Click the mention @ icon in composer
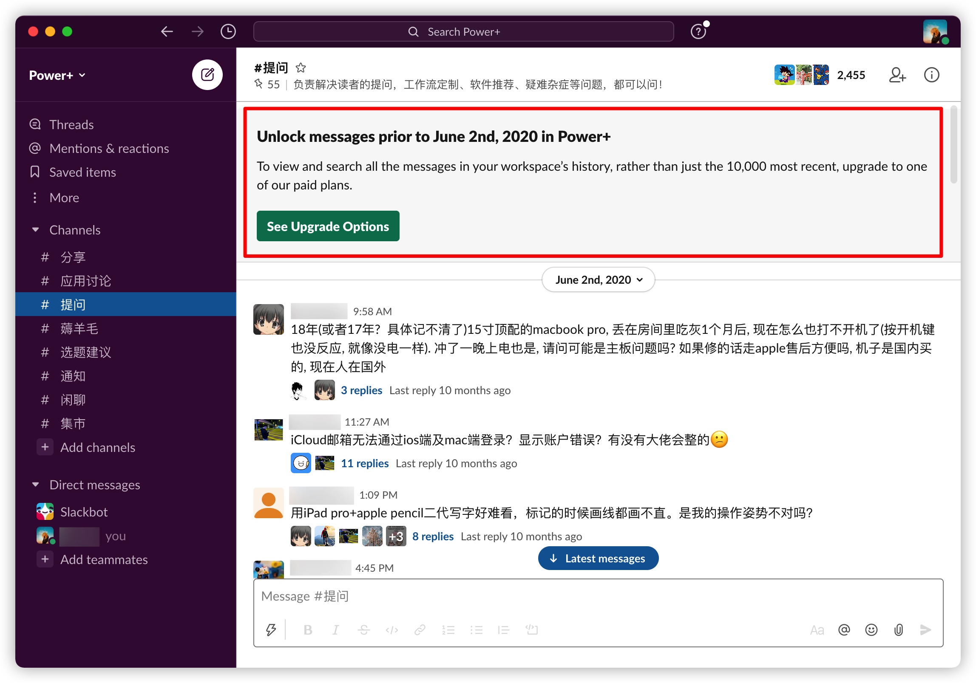The height and width of the screenshot is (683, 976). 844,629
